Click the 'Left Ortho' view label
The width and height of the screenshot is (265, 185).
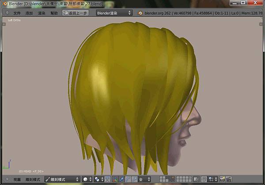(14, 20)
